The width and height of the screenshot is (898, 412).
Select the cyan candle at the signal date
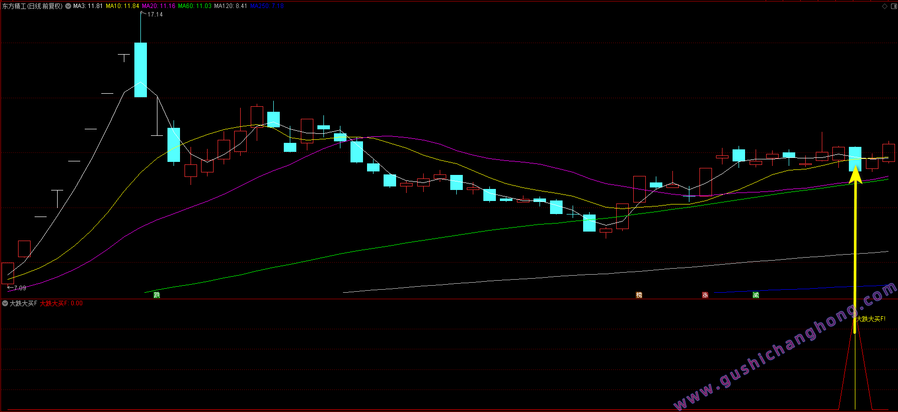click(855, 159)
